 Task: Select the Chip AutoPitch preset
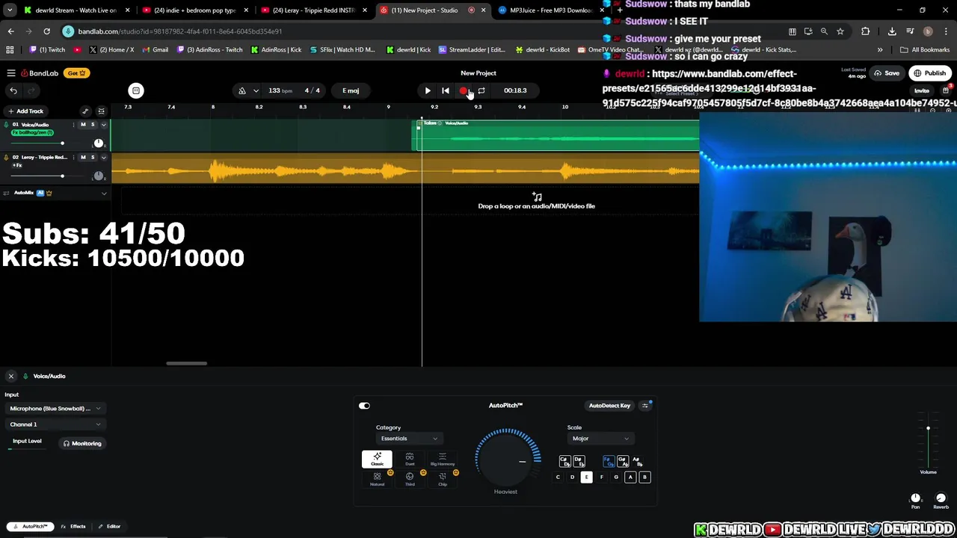(443, 479)
